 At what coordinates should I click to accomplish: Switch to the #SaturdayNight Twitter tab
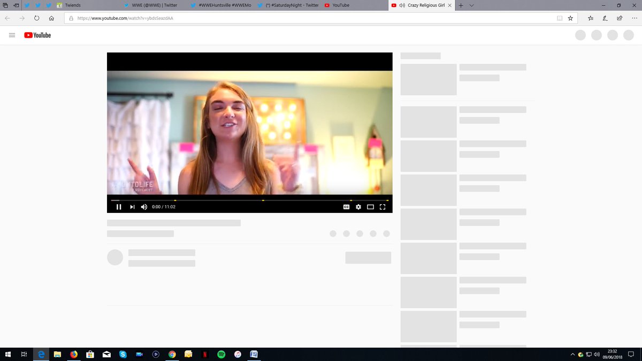(x=288, y=5)
